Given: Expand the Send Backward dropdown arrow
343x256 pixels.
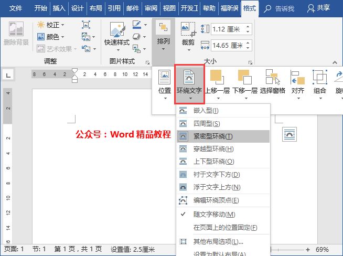Looking at the screenshot, I should 246,99.
